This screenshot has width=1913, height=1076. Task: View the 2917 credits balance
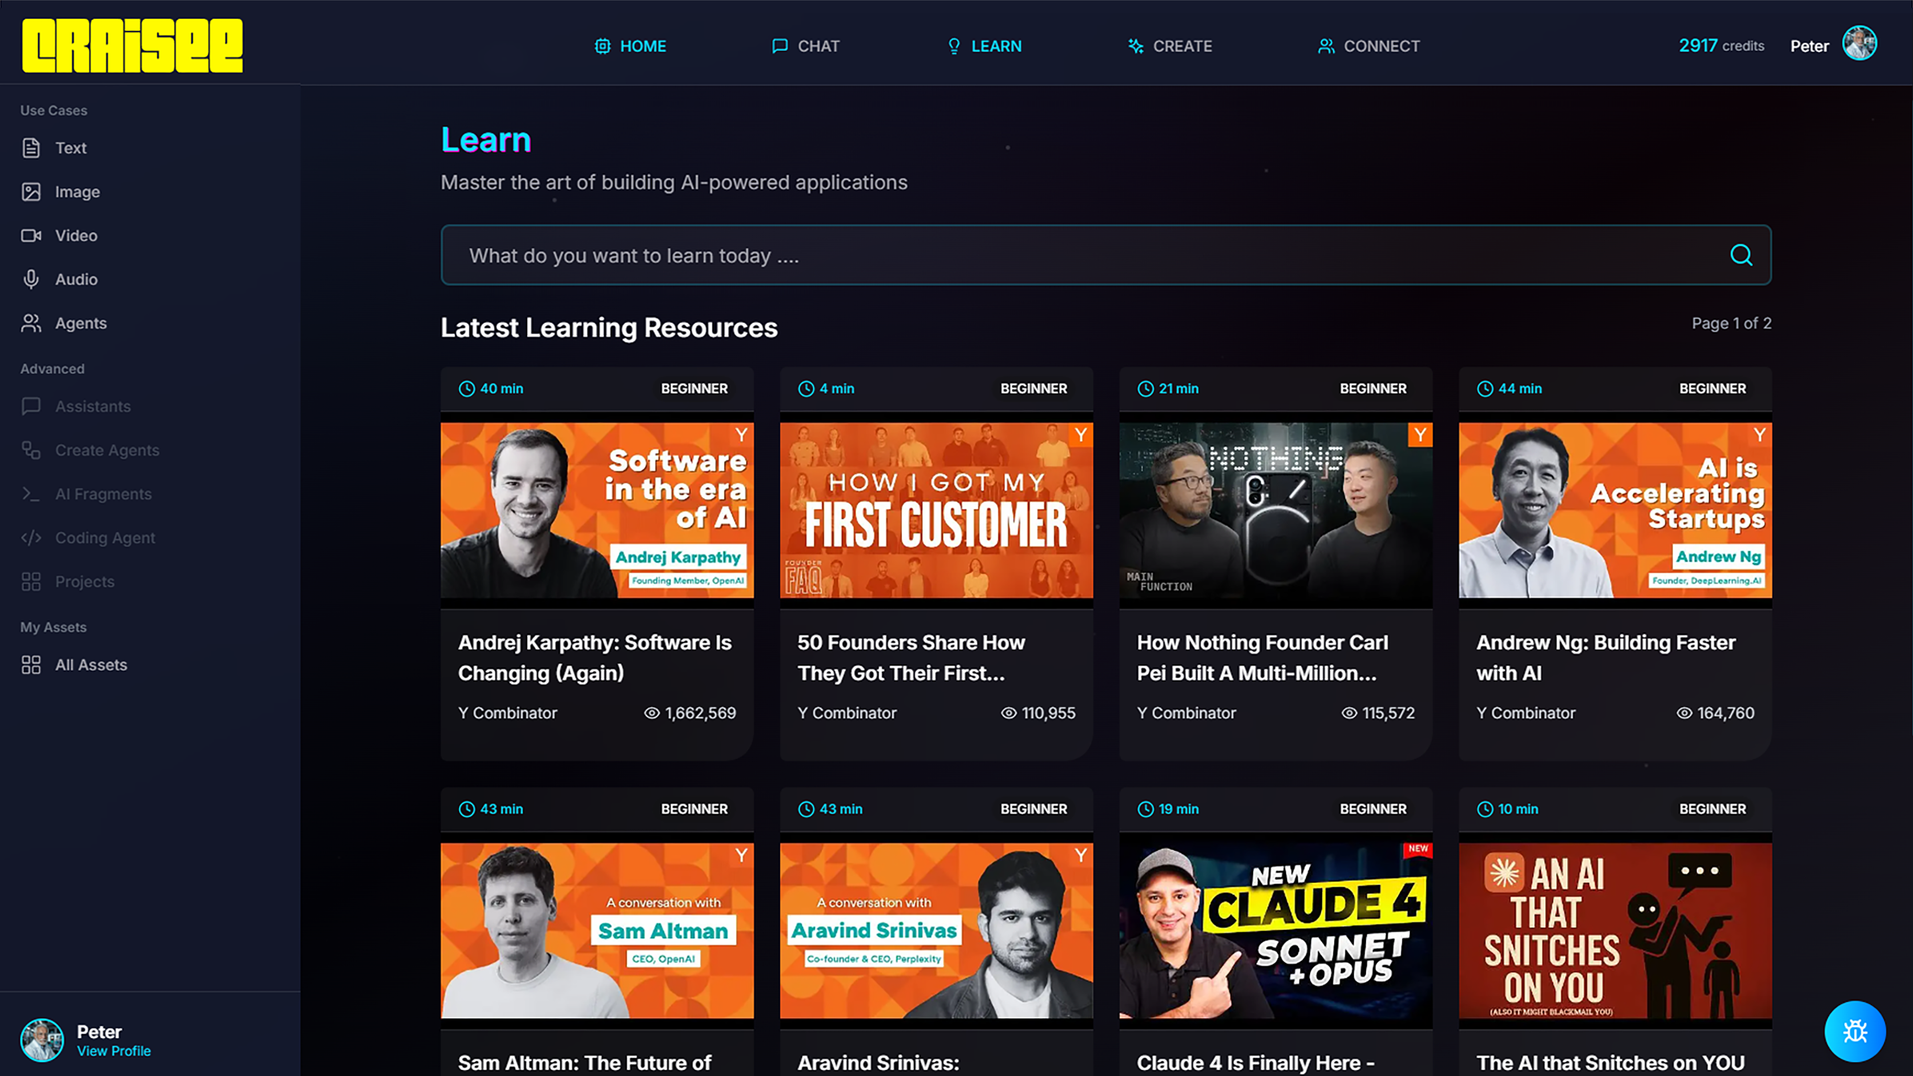1721,45
